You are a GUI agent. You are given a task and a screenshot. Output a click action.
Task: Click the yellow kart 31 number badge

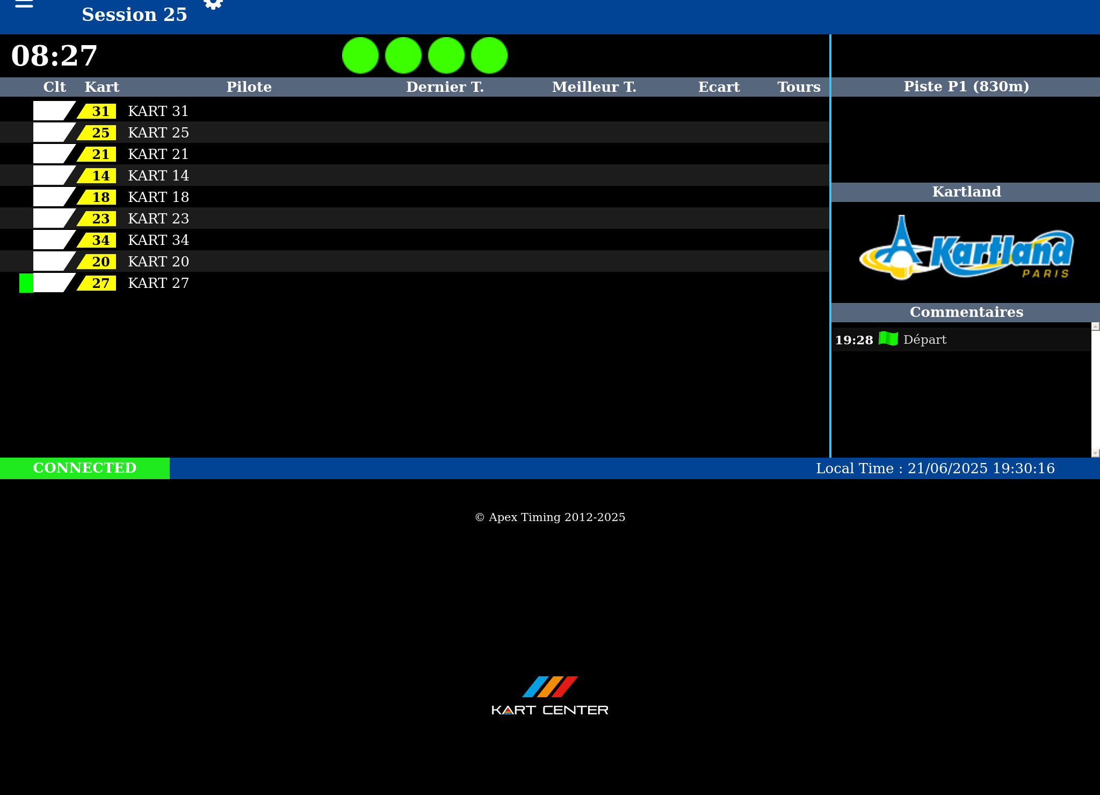click(x=99, y=111)
